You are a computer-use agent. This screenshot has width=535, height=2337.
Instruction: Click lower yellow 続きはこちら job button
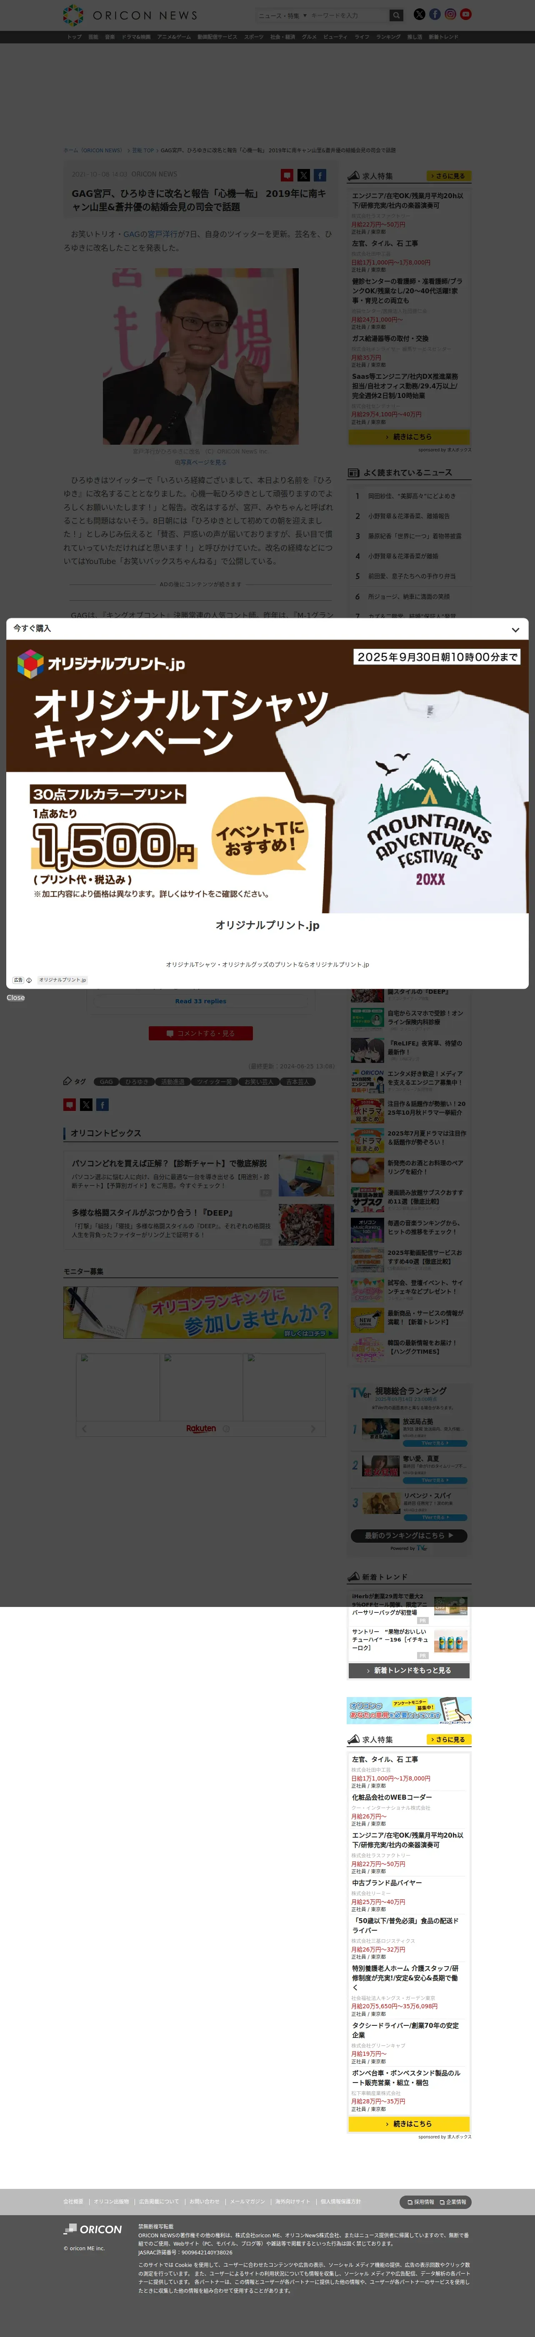point(409,2124)
